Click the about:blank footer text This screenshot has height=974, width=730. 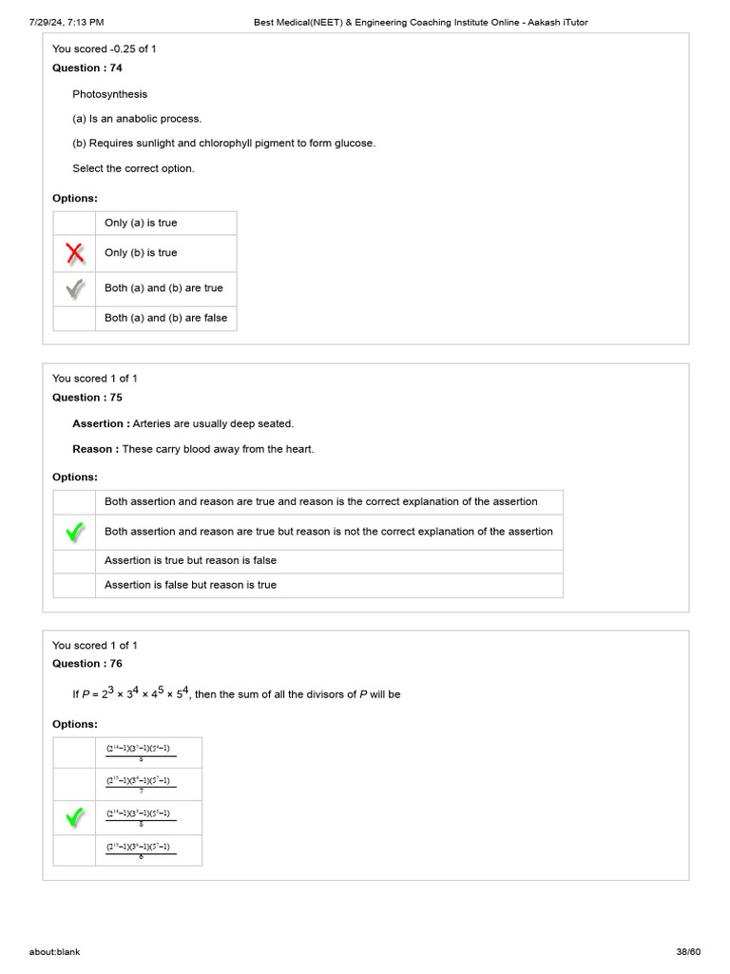tap(54, 951)
